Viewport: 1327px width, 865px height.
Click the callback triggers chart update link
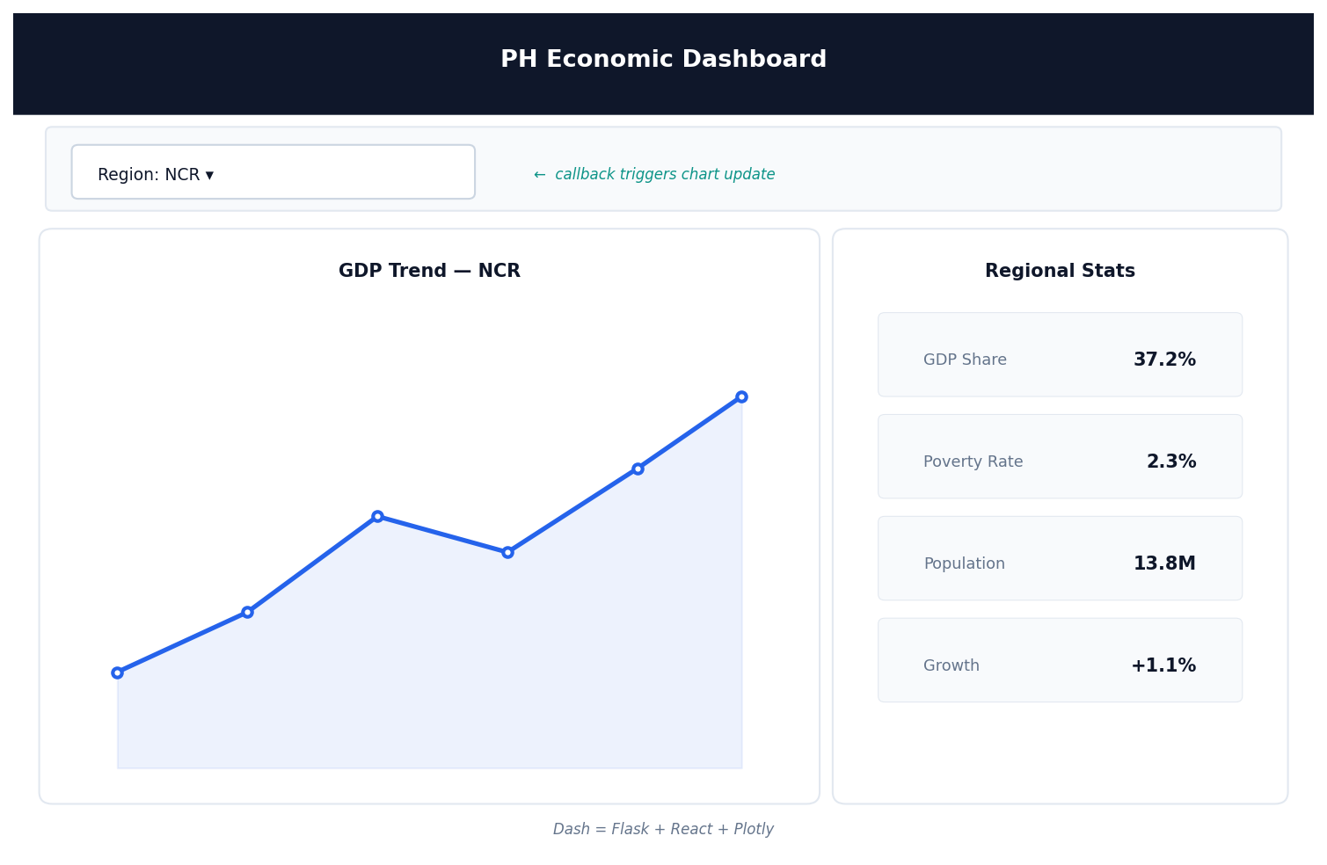point(653,173)
